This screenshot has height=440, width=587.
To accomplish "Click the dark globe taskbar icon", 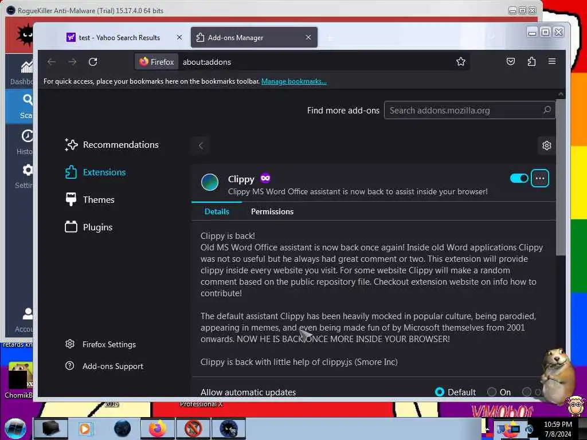I will coord(122,429).
